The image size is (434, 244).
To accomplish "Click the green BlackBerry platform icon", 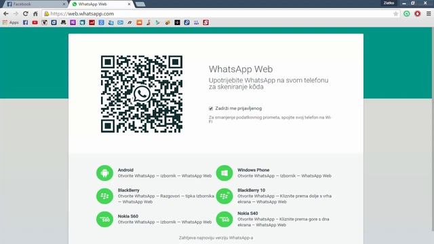I will click(x=104, y=196).
